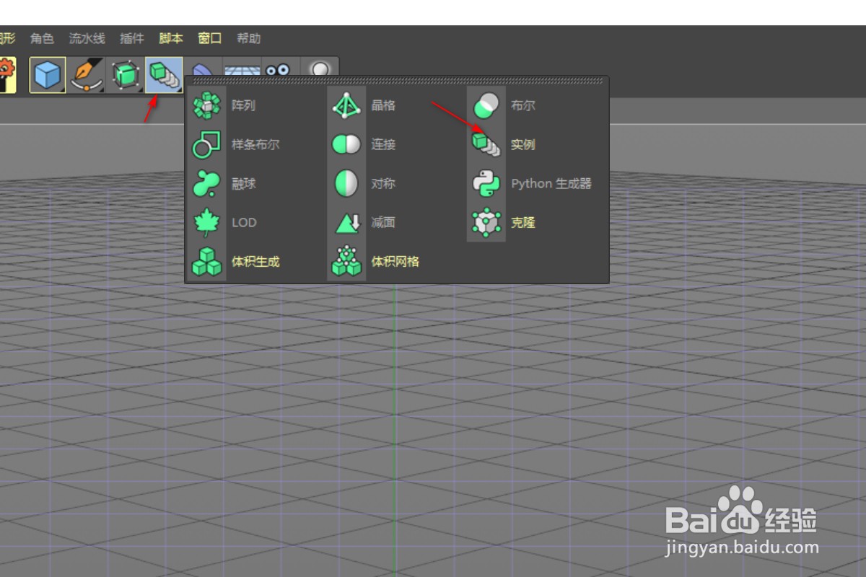Viewport: 866px width, 577px height.
Task: Choose the 阵列 (Array) icon
Action: click(207, 106)
